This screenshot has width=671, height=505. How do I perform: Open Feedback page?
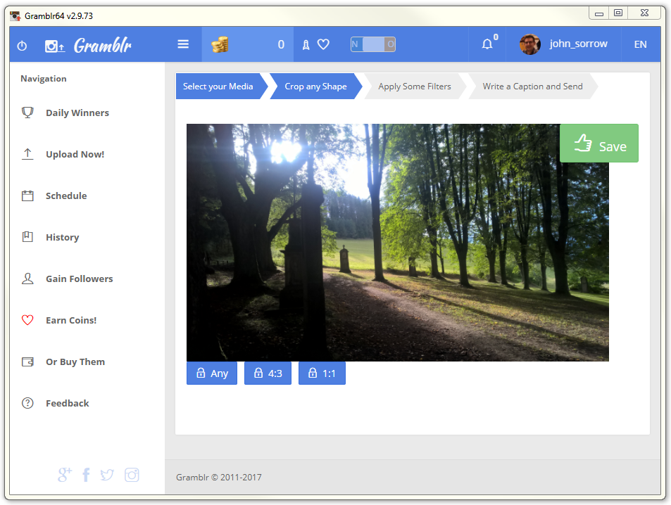(x=67, y=403)
